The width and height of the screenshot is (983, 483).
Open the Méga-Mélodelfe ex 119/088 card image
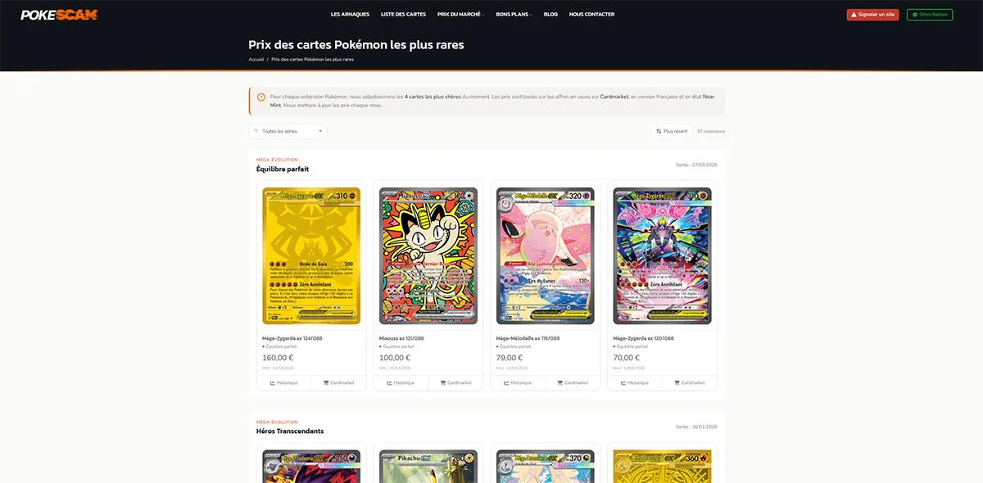pyautogui.click(x=546, y=256)
